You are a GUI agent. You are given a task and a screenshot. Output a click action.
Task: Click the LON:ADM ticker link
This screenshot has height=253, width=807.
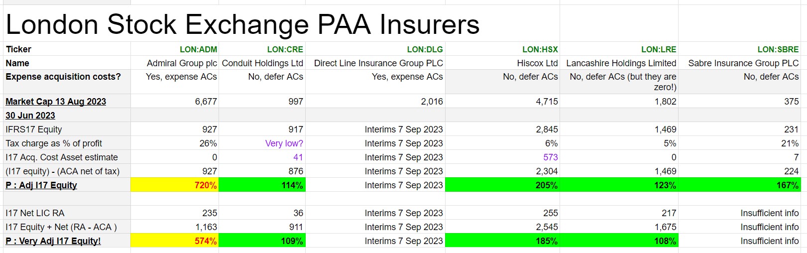[198, 49]
